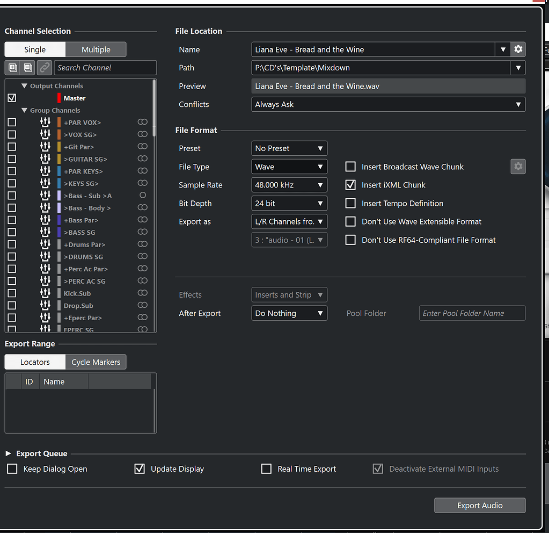Click the collapse all channels icon

click(x=25, y=67)
